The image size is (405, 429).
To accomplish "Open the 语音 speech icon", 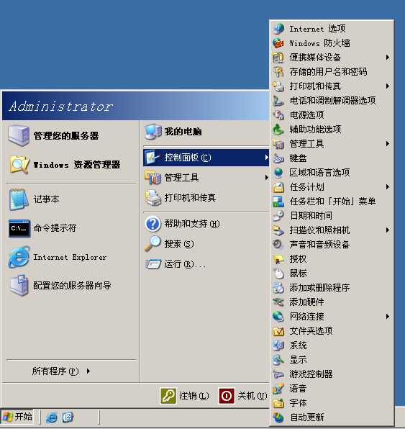I will tap(278, 389).
